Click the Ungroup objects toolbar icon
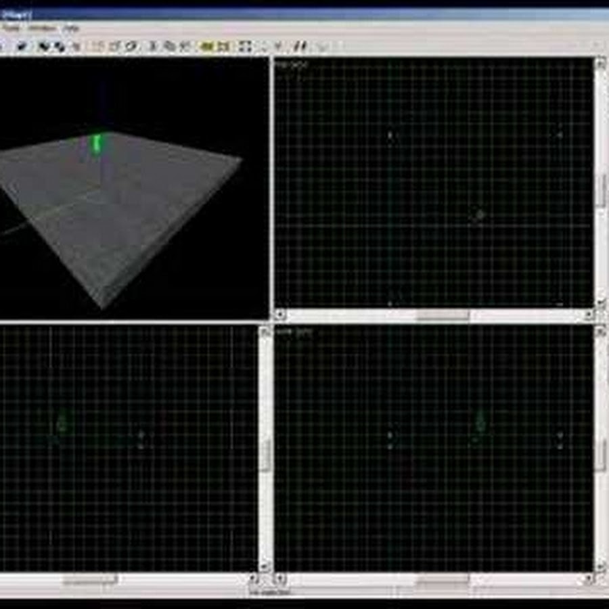 click(58, 46)
